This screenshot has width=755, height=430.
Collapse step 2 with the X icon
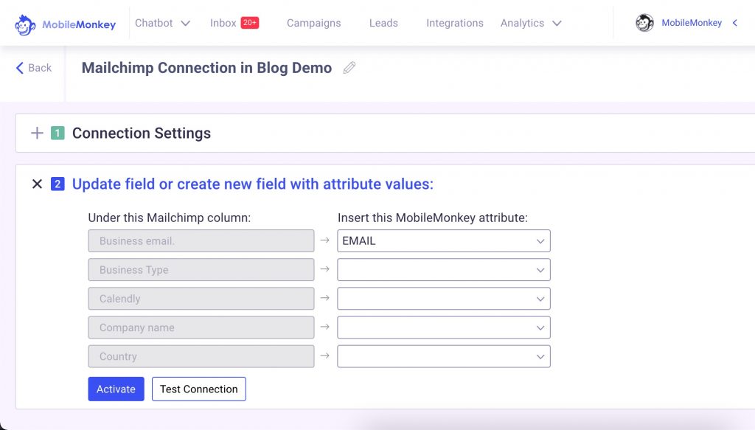coord(37,184)
